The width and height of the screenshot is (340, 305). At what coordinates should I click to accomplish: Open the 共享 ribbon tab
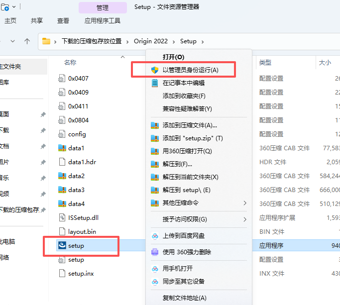click(x=37, y=20)
